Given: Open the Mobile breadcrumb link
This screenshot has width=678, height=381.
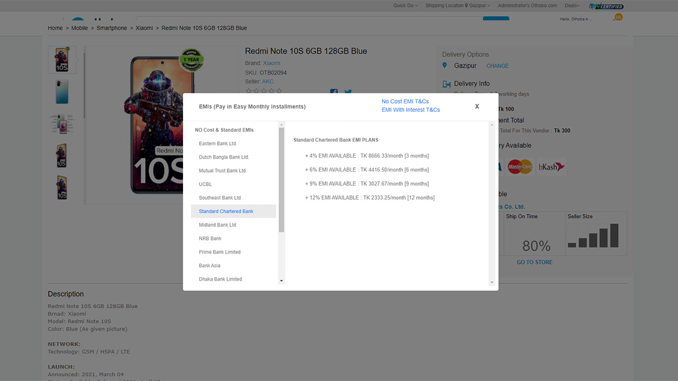Looking at the screenshot, I should point(80,28).
